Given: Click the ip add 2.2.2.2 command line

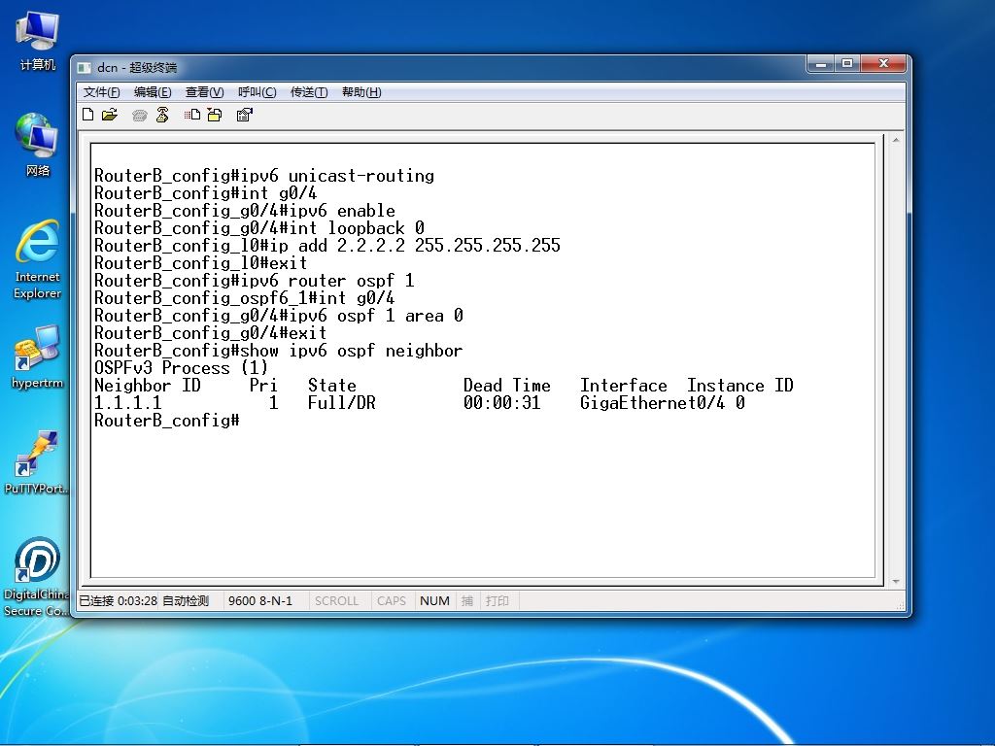Looking at the screenshot, I should coord(327,246).
